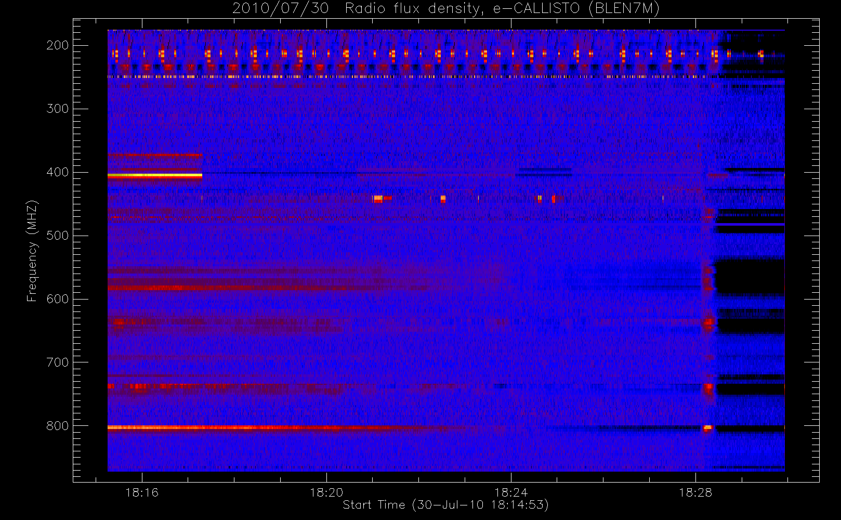The image size is (841, 520).
Task: Click the 600 frequency tick label
Action: pos(58,299)
